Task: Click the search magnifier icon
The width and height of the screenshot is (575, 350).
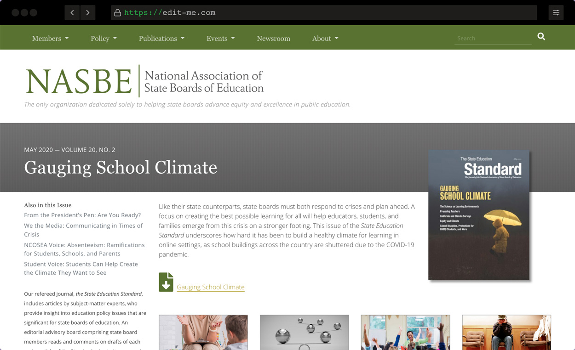Action: point(541,36)
